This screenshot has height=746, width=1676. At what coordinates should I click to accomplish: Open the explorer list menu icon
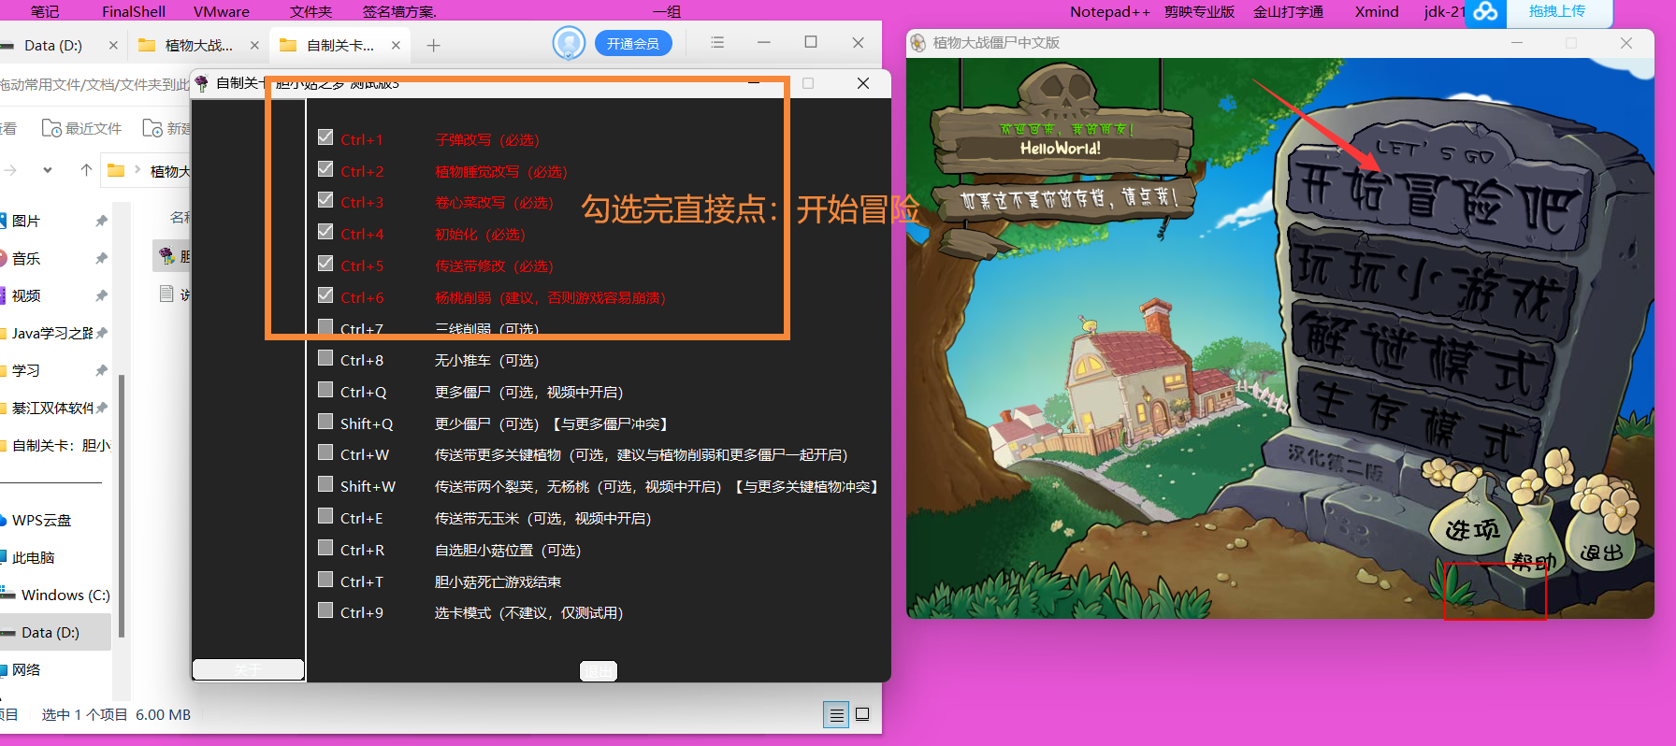pyautogui.click(x=717, y=43)
